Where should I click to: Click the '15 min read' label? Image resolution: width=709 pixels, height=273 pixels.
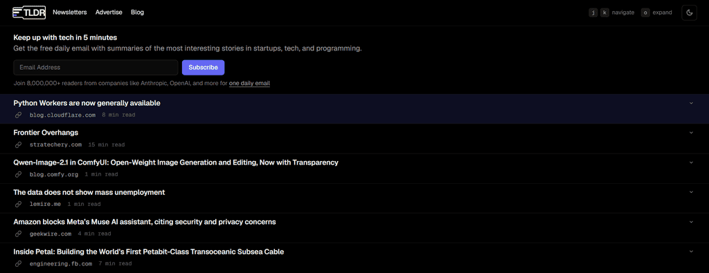coord(106,145)
